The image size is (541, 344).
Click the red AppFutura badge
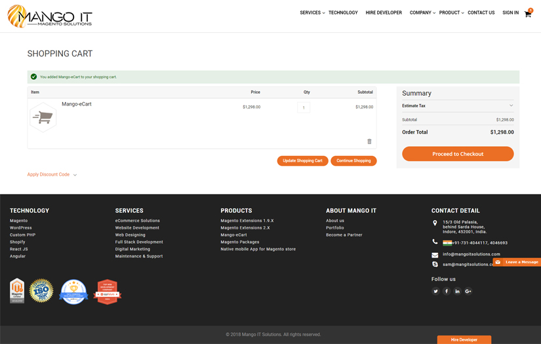pyautogui.click(x=108, y=292)
